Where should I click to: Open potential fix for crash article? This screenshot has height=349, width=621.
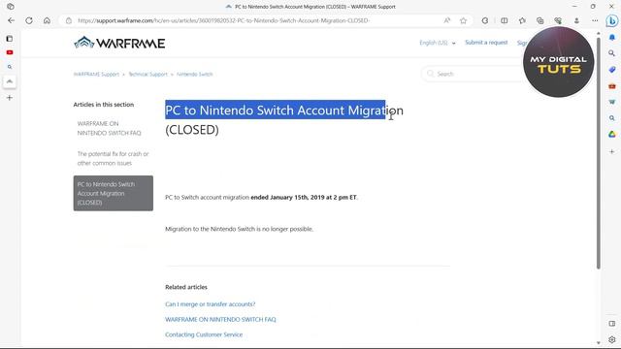click(x=113, y=158)
